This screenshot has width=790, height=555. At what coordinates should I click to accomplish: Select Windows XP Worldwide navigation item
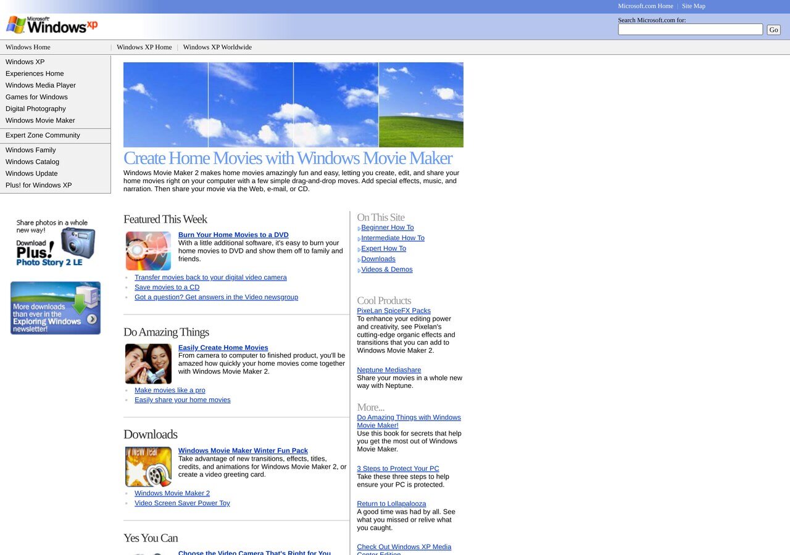click(x=217, y=47)
